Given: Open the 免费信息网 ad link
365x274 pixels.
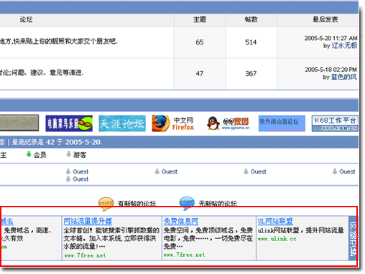Looking at the screenshot, I should 181,221.
